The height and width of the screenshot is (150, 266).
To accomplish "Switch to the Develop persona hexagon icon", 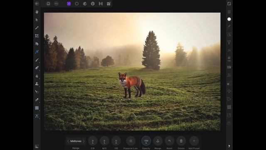I will click(x=93, y=4).
